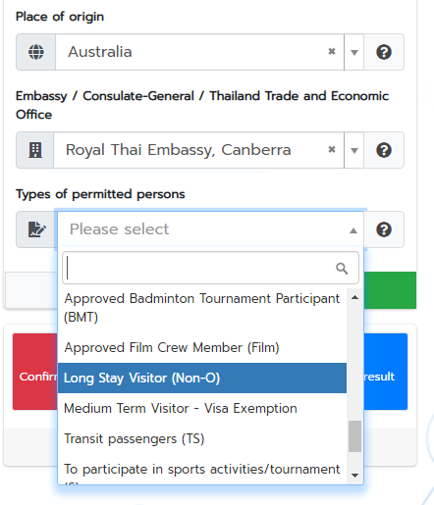Click the signature icon beside Types of permitted persons
The image size is (434, 505).
36,229
